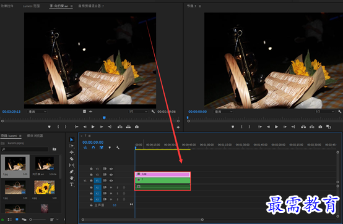Image resolution: width=343 pixels, height=224 pixels.
Task: Mute the A1 audio track
Action: [111, 188]
